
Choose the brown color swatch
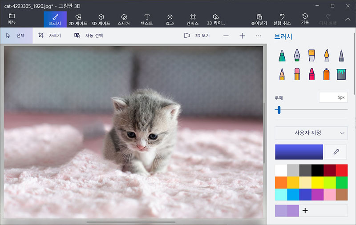[341, 194]
